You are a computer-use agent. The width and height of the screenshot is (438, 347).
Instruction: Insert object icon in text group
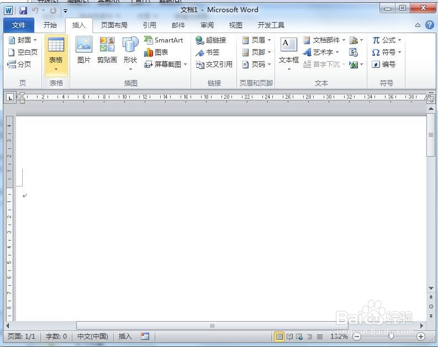tap(353, 65)
